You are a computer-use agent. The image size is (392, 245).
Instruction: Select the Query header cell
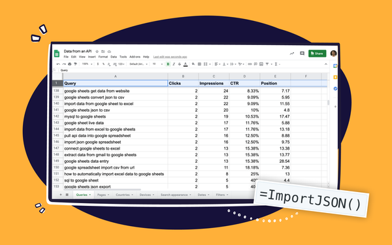[115, 83]
